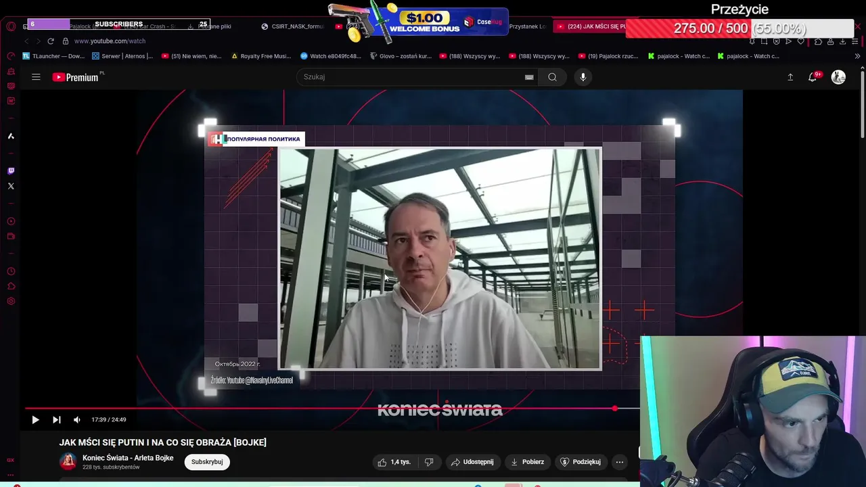Click the www.youtube.com/watch address bar
866x487 pixels.
(x=110, y=41)
